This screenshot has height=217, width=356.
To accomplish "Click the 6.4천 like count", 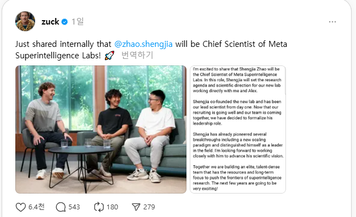I will click(x=36, y=207).
